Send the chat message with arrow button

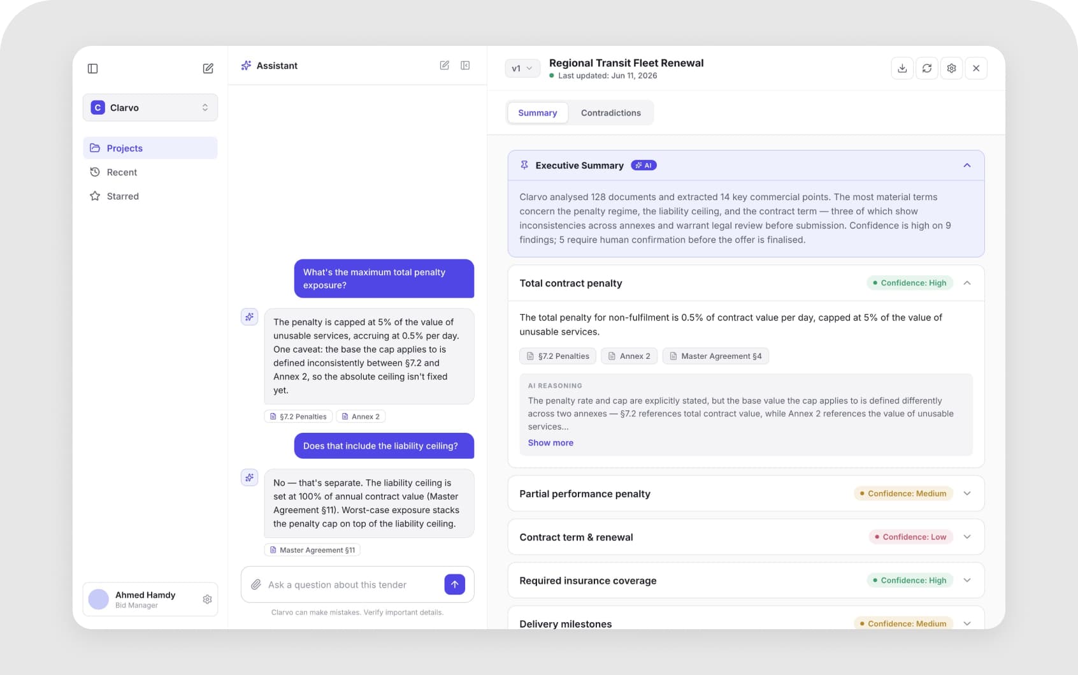455,584
